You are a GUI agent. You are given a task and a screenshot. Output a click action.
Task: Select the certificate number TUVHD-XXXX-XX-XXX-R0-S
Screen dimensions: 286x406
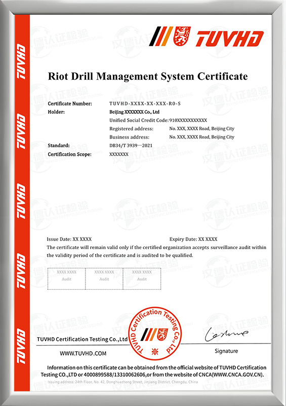coord(145,104)
